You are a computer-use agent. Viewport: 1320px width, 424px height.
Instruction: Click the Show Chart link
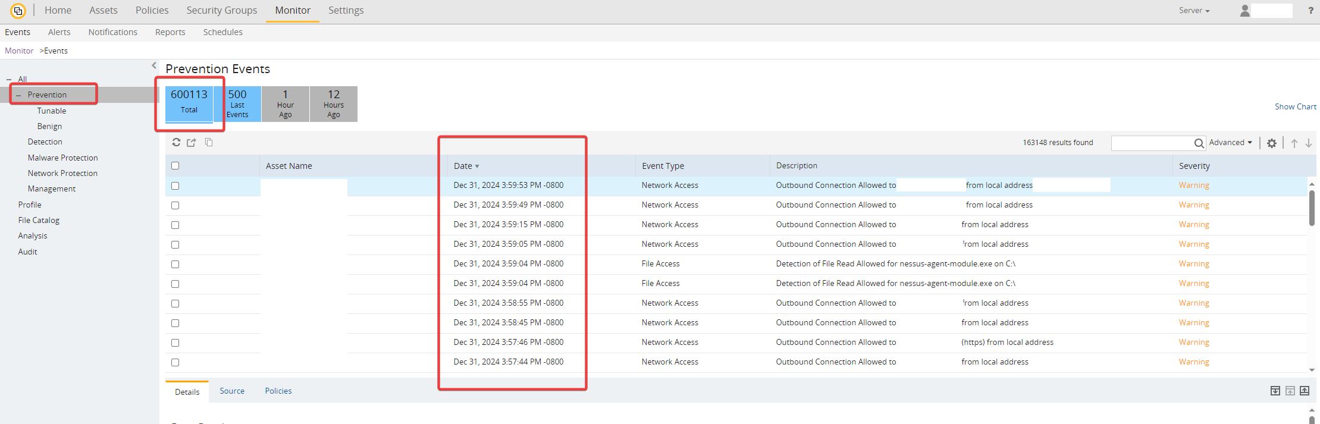[x=1295, y=107]
